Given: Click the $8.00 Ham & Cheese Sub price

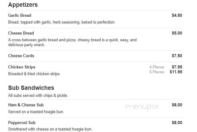Looking at the screenshot, I should point(177,105).
